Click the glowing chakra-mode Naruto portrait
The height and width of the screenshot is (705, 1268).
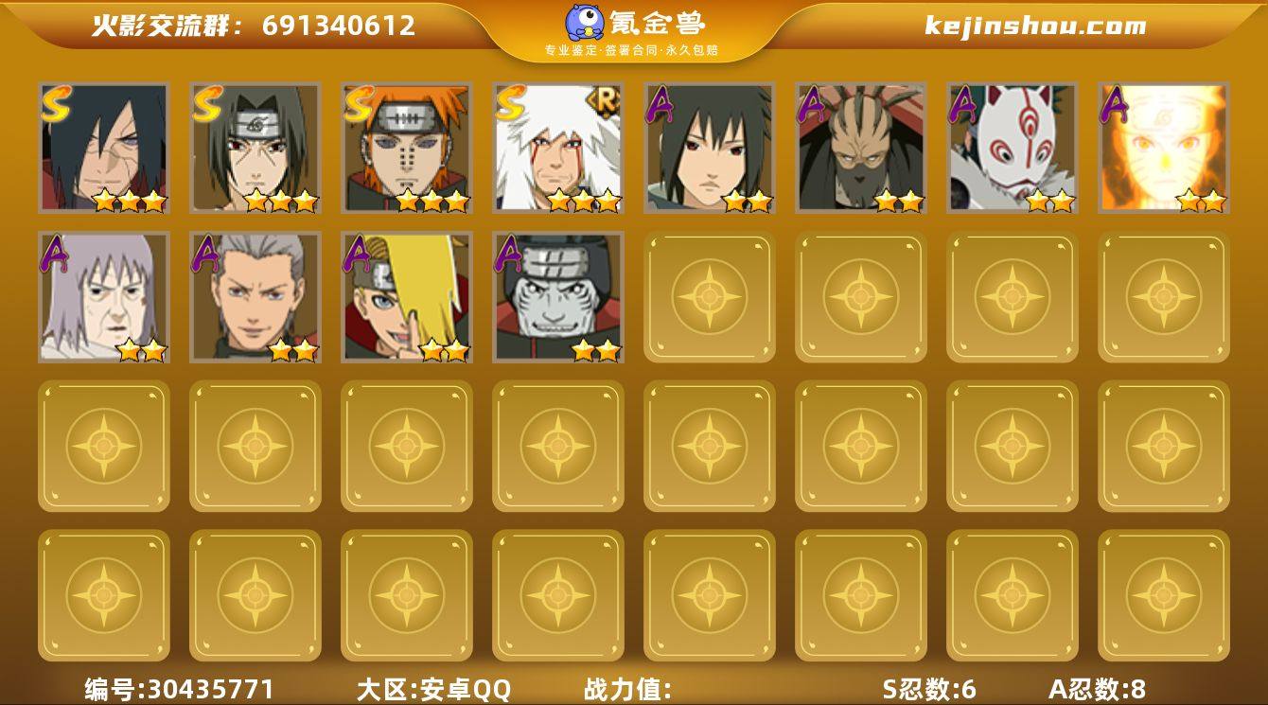(1164, 147)
